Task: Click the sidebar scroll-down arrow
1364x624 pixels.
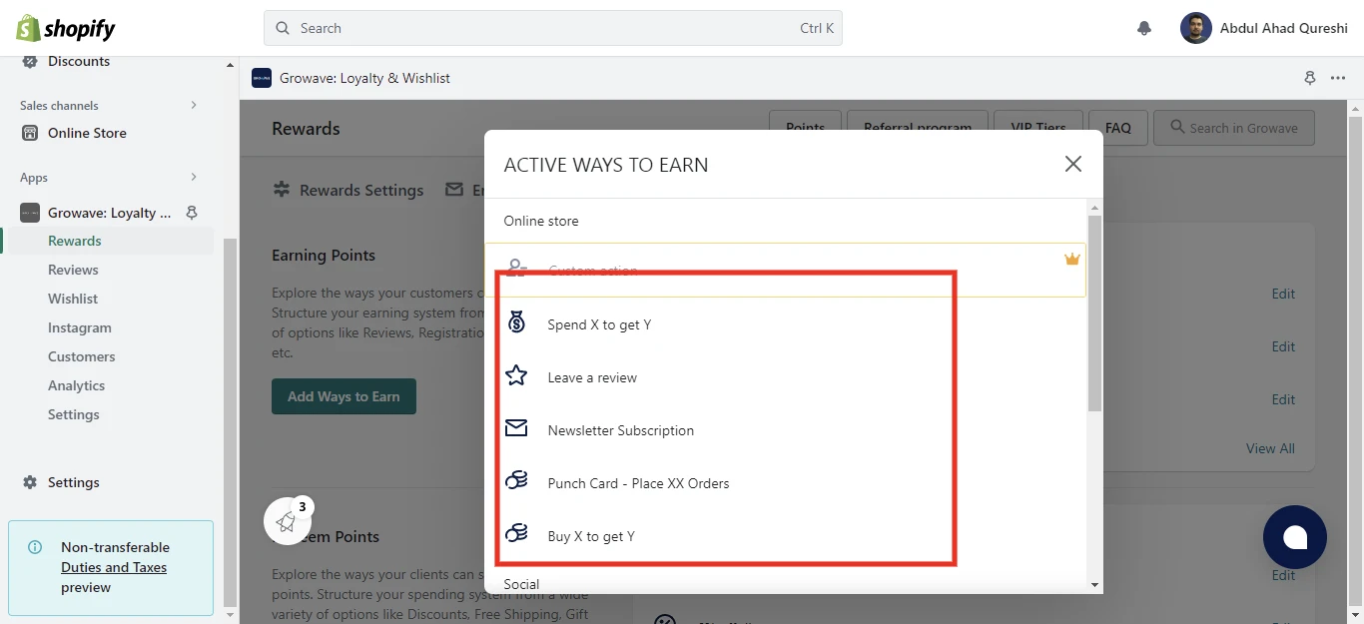Action: [x=231, y=616]
